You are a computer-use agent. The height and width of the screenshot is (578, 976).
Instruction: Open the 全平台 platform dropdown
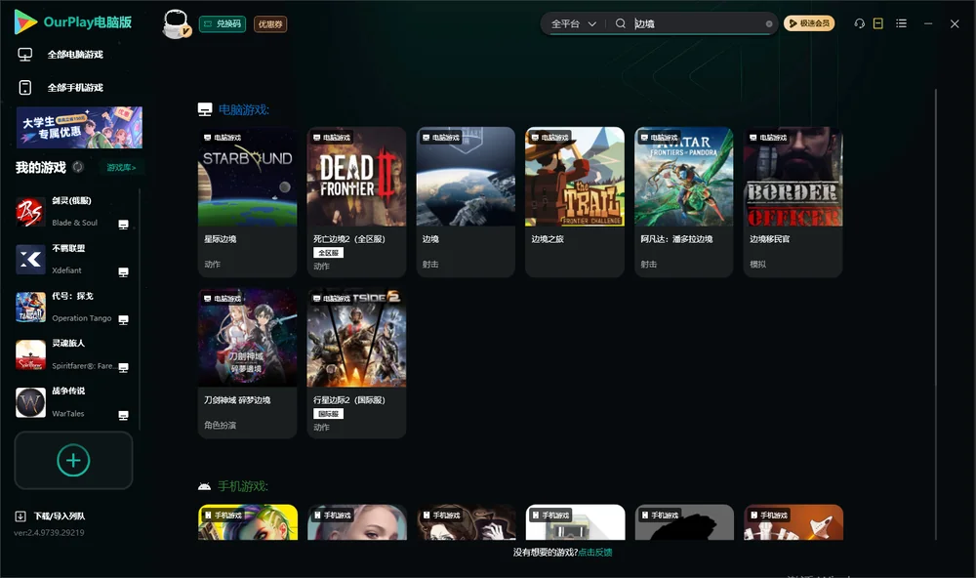tap(573, 23)
